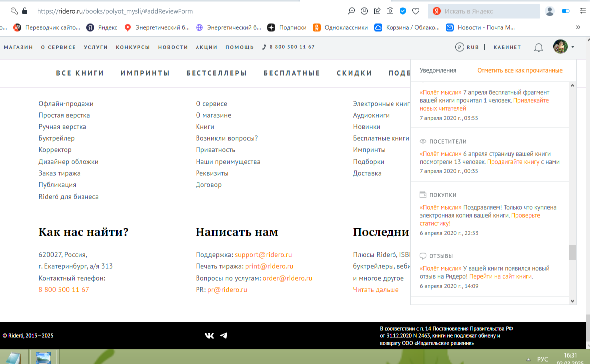Click the notifications panel scrollbar thumb
This screenshot has height=364, width=590.
click(573, 252)
